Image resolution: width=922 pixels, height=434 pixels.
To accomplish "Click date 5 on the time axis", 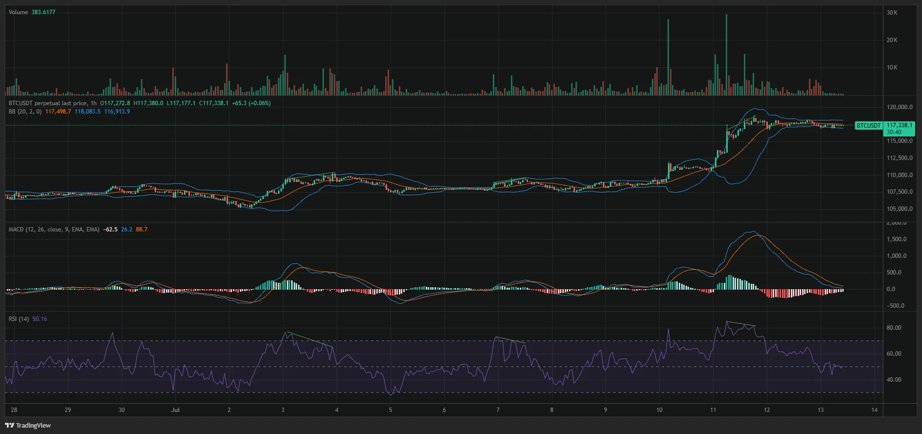I will 391,410.
